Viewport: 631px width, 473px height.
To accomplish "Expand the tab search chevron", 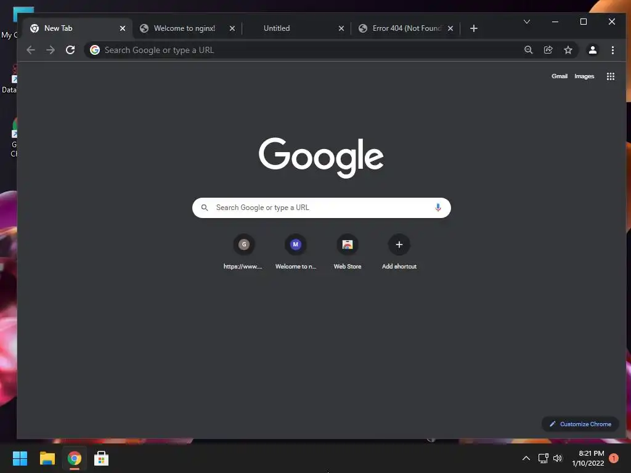I will tap(526, 22).
